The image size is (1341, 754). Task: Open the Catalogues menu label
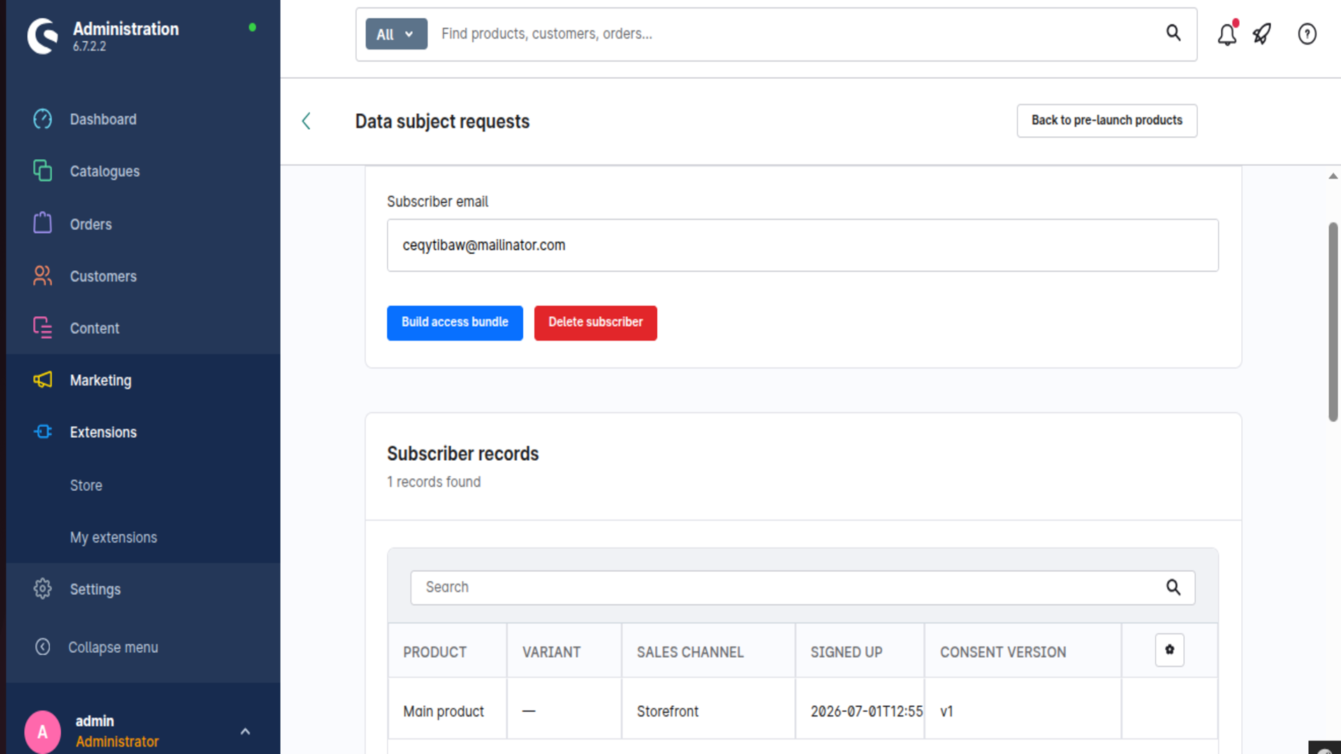coord(105,172)
